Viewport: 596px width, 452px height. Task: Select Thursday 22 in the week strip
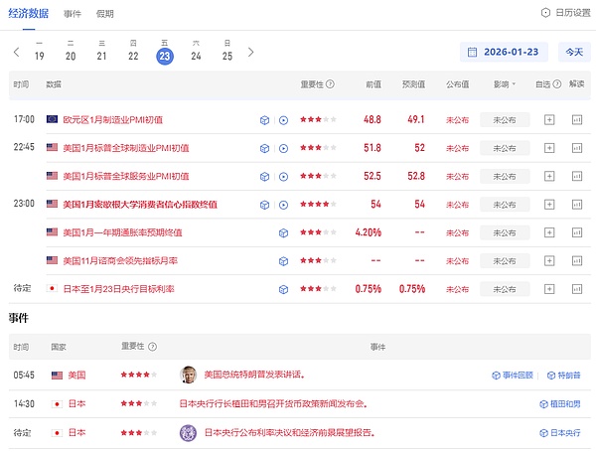pyautogui.click(x=133, y=52)
